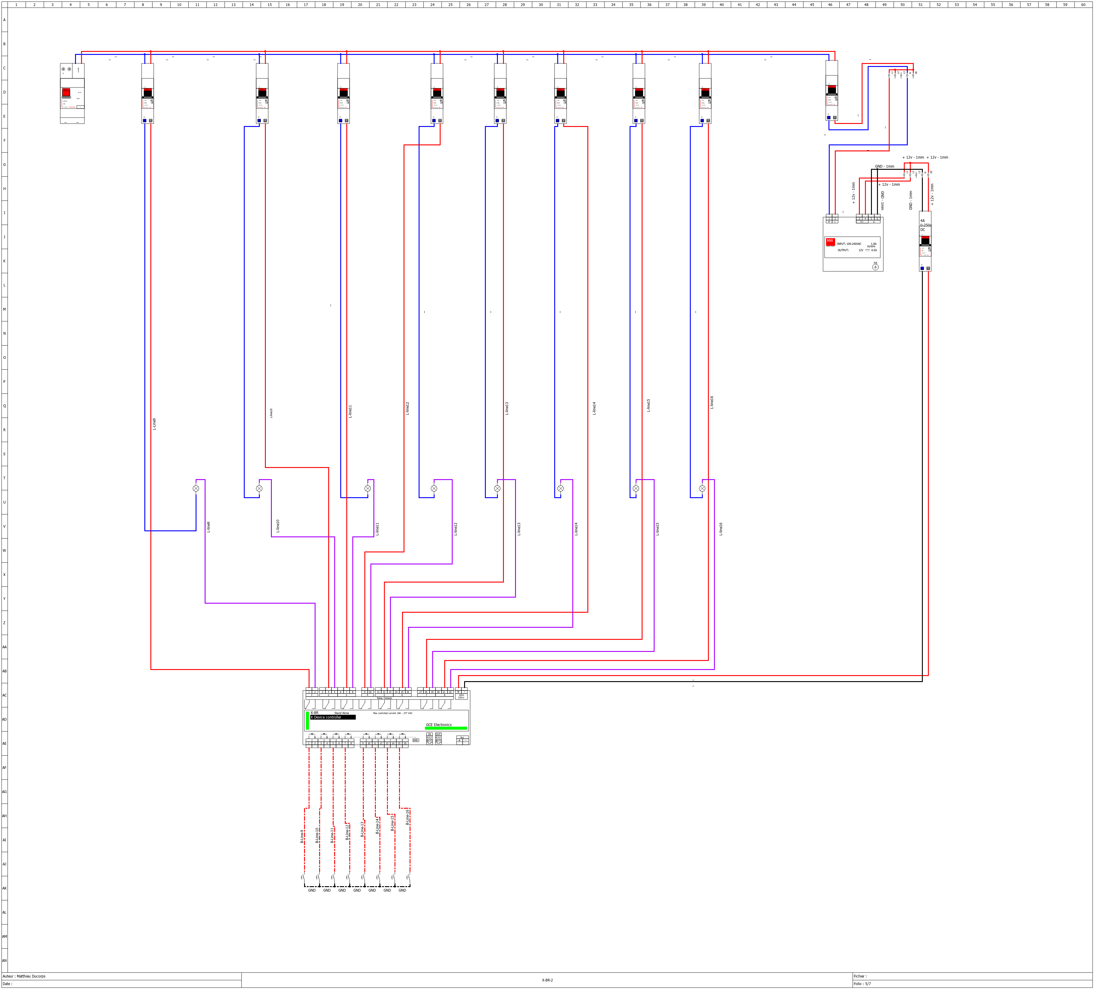The width and height of the screenshot is (1094, 989).
Task: Click the B-Line-9 push button switch symbol
Action: (303, 877)
